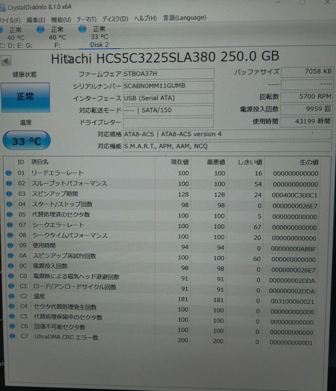The width and height of the screenshot is (336, 391).
Task: Click the features field S.M.A.R.T., APM, AAM, NCQ
Action: tap(227, 146)
